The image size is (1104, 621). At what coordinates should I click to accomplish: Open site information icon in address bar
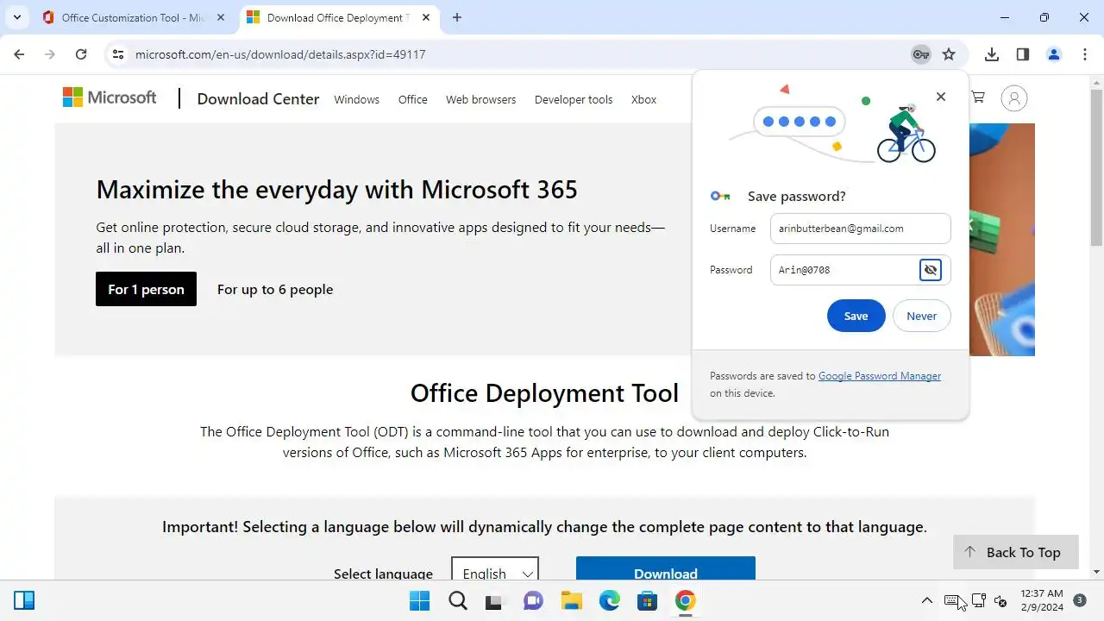(x=118, y=54)
